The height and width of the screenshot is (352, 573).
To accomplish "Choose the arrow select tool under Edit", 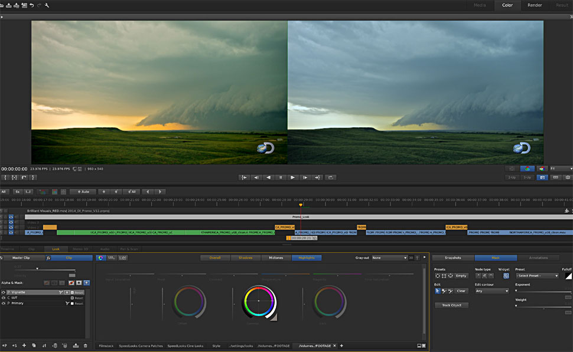I will click(437, 291).
